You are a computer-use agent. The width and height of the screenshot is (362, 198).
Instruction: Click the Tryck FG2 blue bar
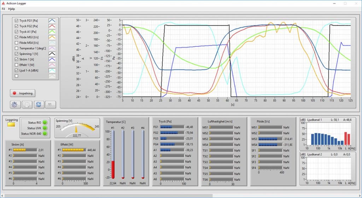point(172,133)
